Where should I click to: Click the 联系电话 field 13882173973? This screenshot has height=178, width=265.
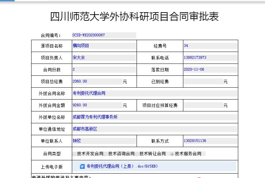(x=210, y=58)
